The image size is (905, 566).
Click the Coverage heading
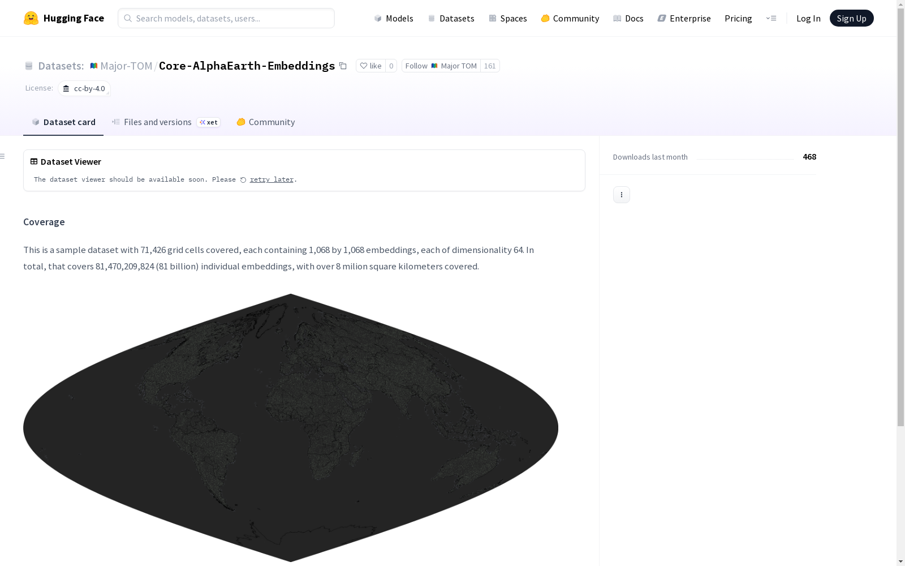(44, 222)
